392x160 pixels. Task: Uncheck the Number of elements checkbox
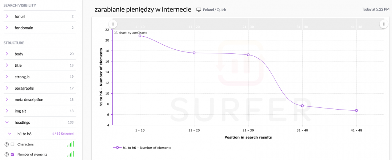13,155
